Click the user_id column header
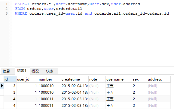 click(27, 79)
